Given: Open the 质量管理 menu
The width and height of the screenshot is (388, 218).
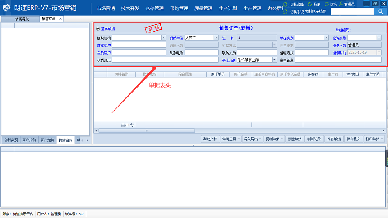Looking at the screenshot, I should tap(203, 9).
